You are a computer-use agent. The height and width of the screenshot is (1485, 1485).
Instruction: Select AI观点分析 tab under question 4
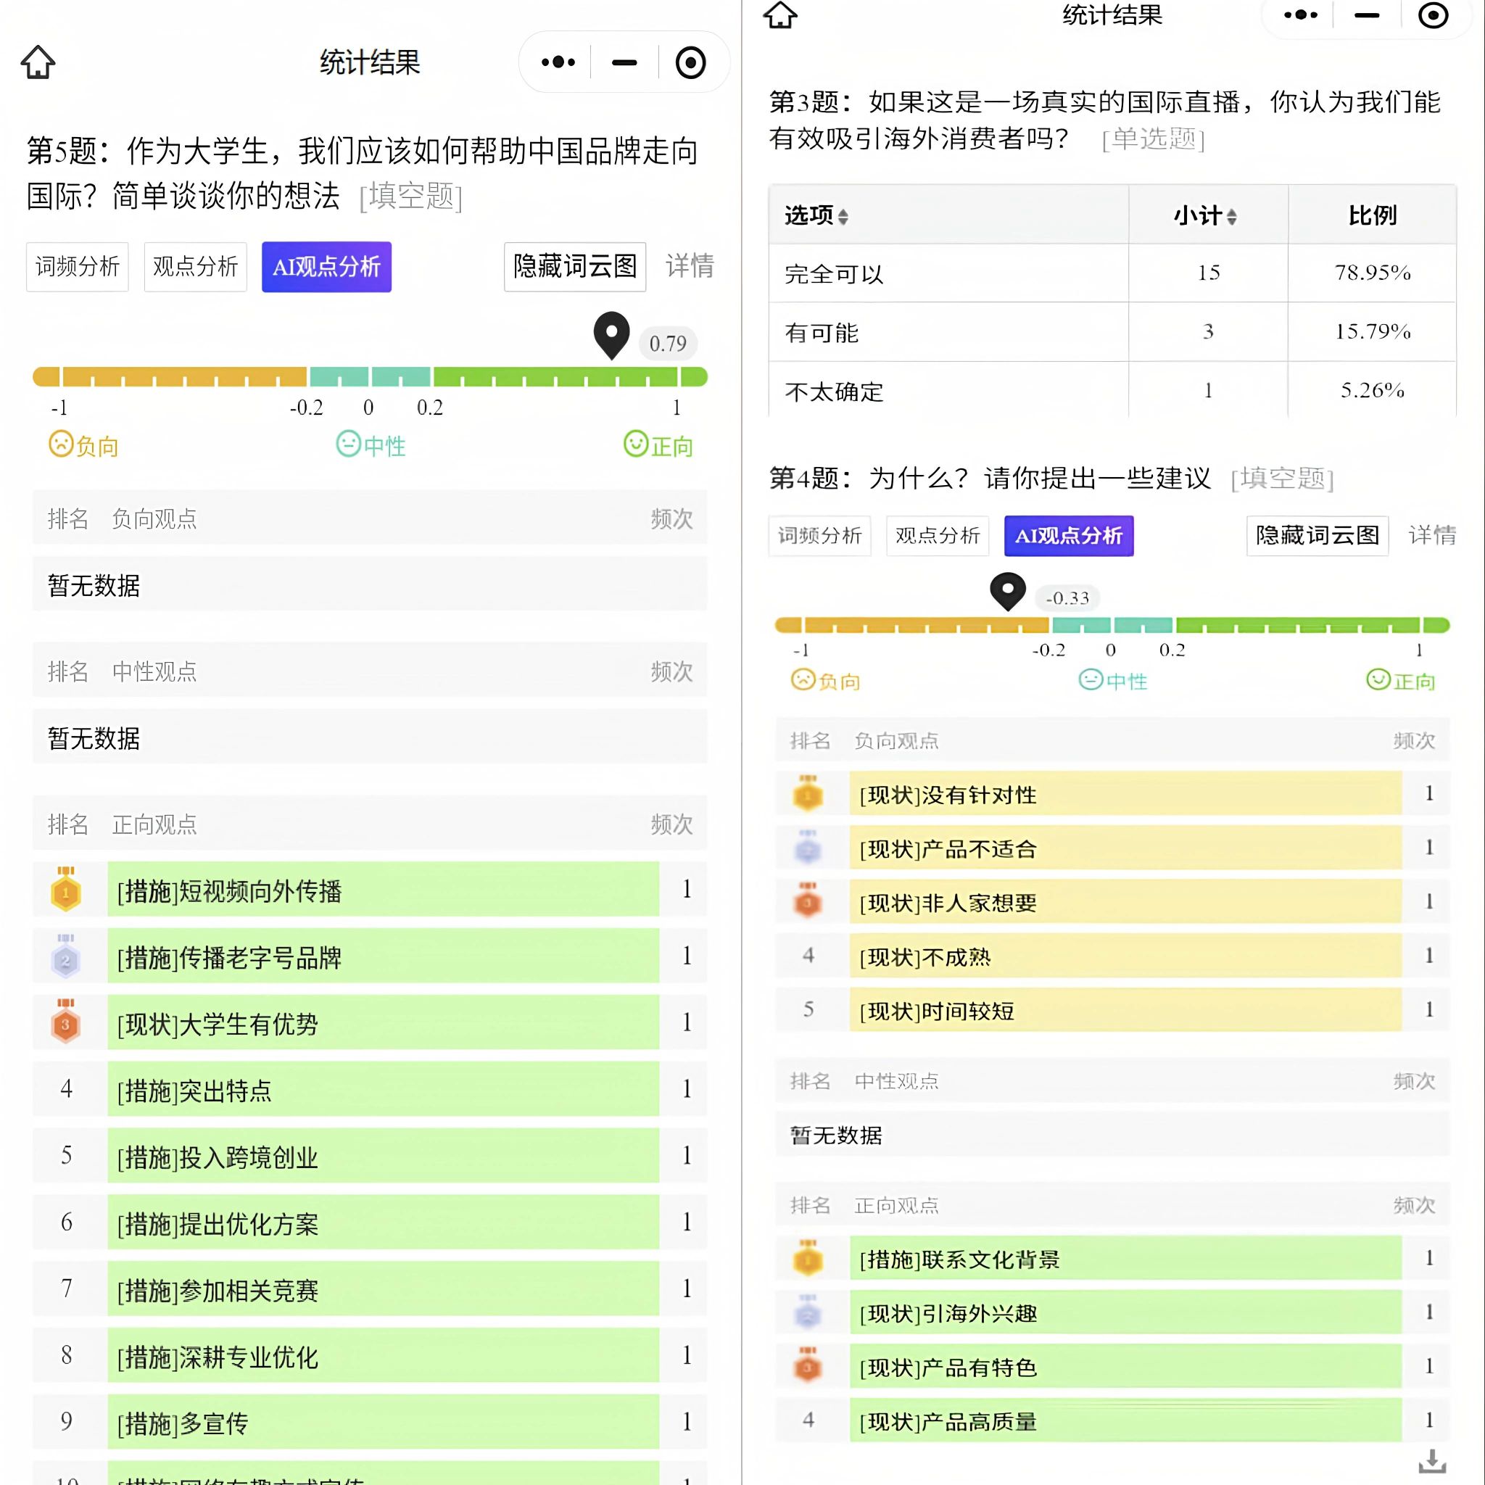pyautogui.click(x=1068, y=536)
